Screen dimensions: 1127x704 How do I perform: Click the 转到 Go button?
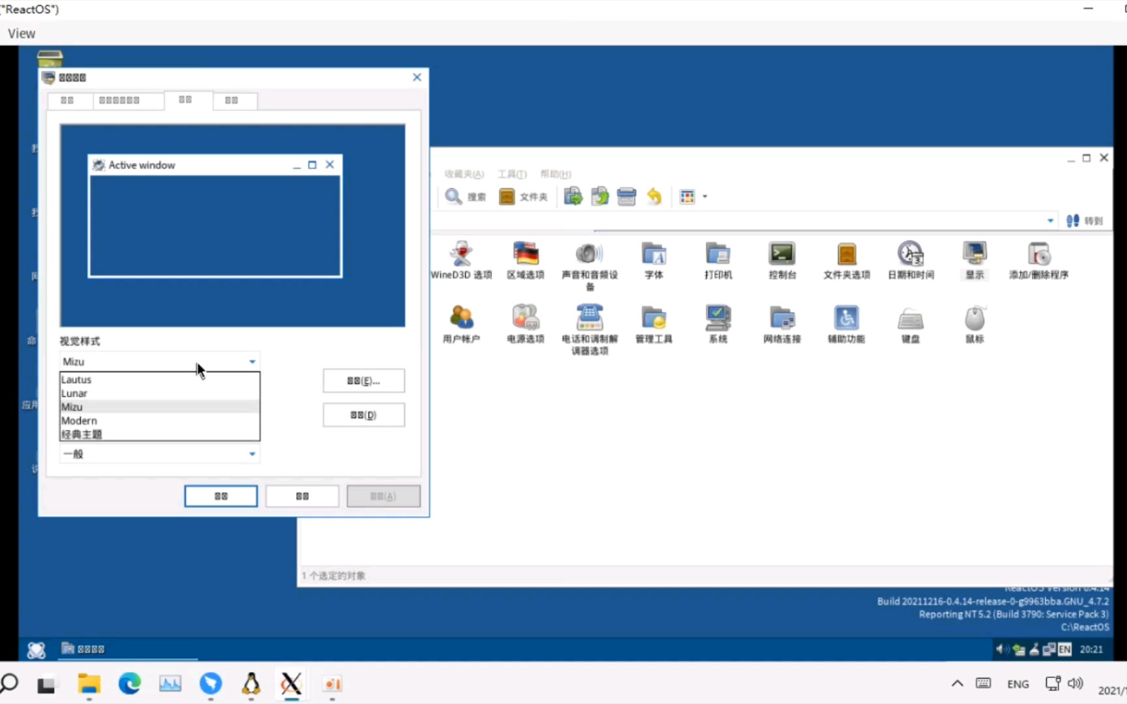pos(1083,220)
